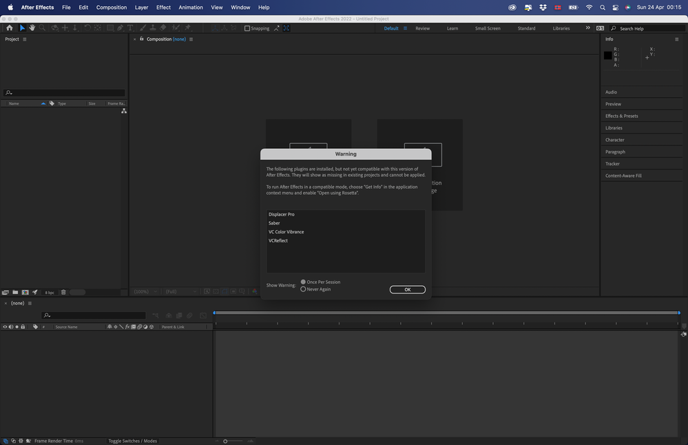Select the Puppet Pin tool

[x=188, y=28]
